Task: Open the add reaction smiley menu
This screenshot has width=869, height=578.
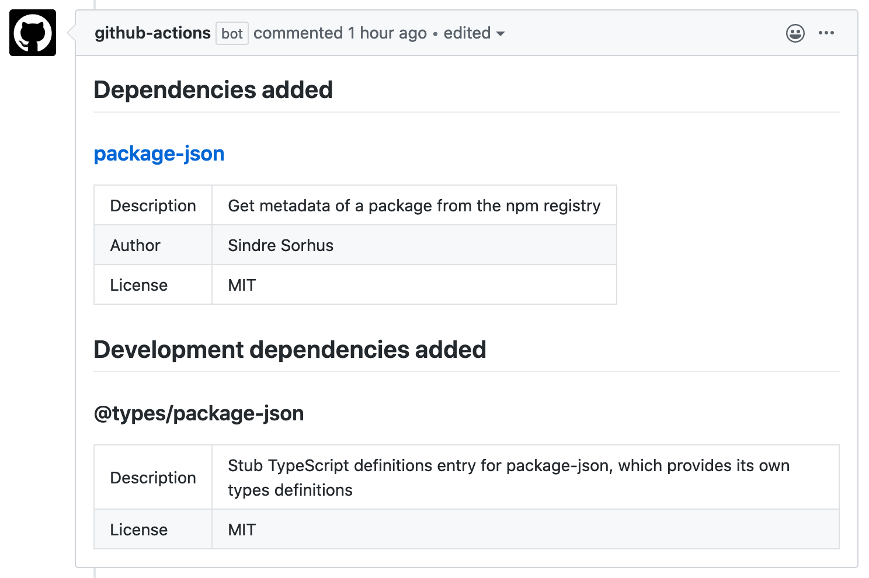Action: coord(795,33)
